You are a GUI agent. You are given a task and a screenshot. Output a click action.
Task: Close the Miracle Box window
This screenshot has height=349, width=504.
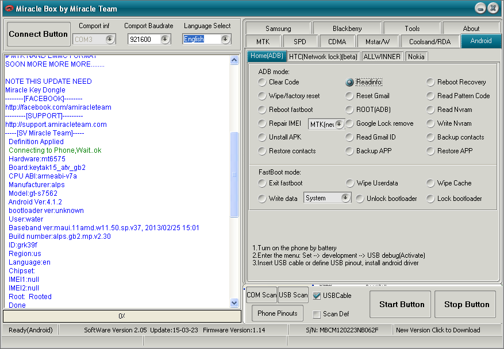[x=493, y=9]
